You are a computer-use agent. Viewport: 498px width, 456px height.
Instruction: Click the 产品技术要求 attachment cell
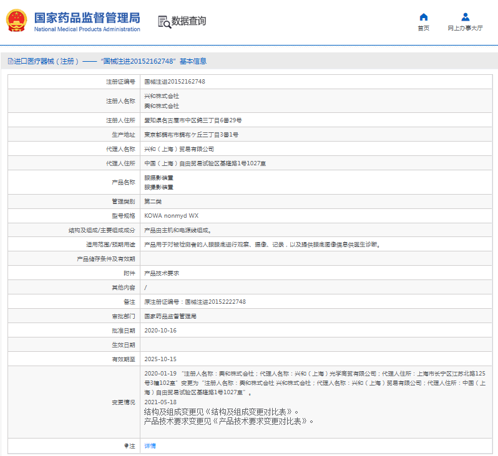[x=161, y=273]
